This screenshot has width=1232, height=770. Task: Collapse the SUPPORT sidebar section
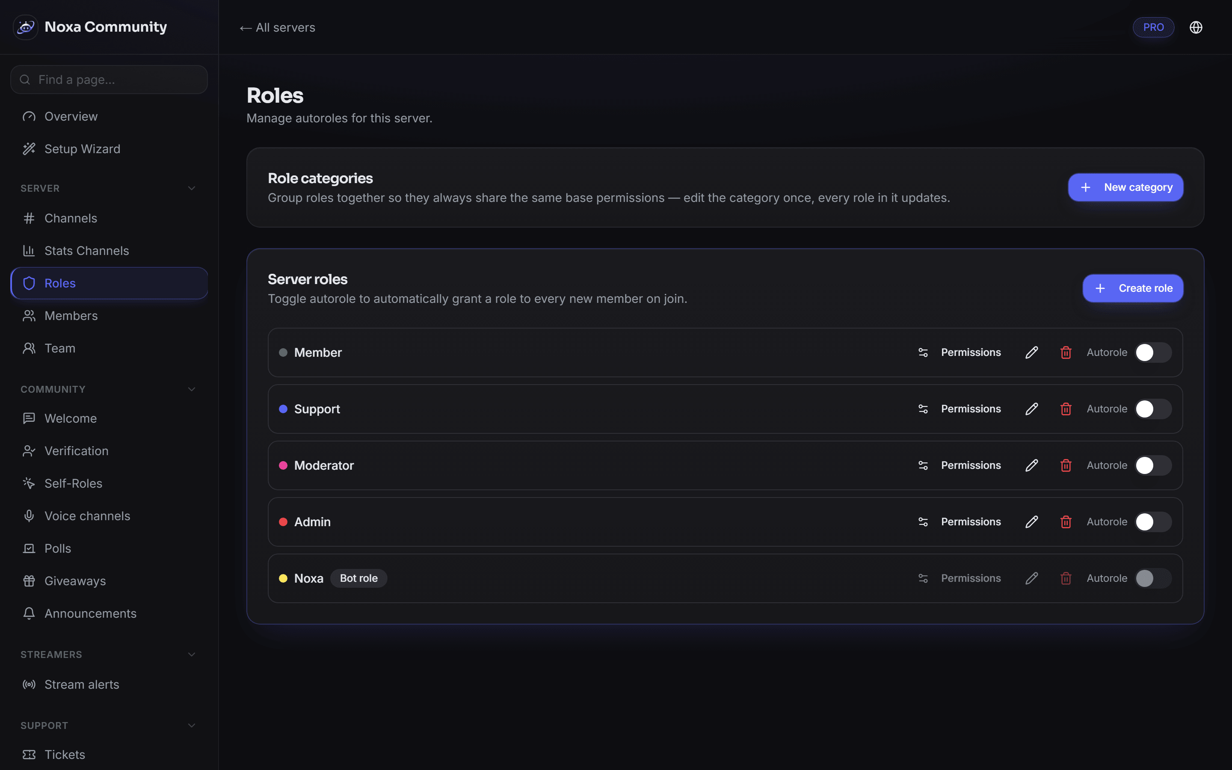[x=191, y=726]
